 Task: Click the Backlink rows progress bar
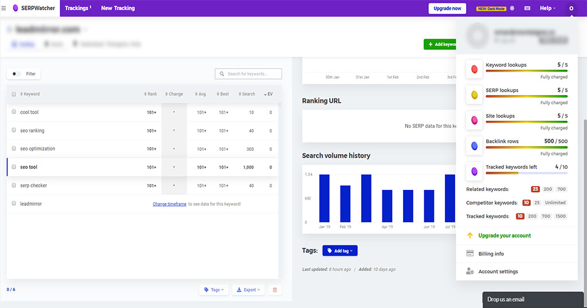coord(526,147)
